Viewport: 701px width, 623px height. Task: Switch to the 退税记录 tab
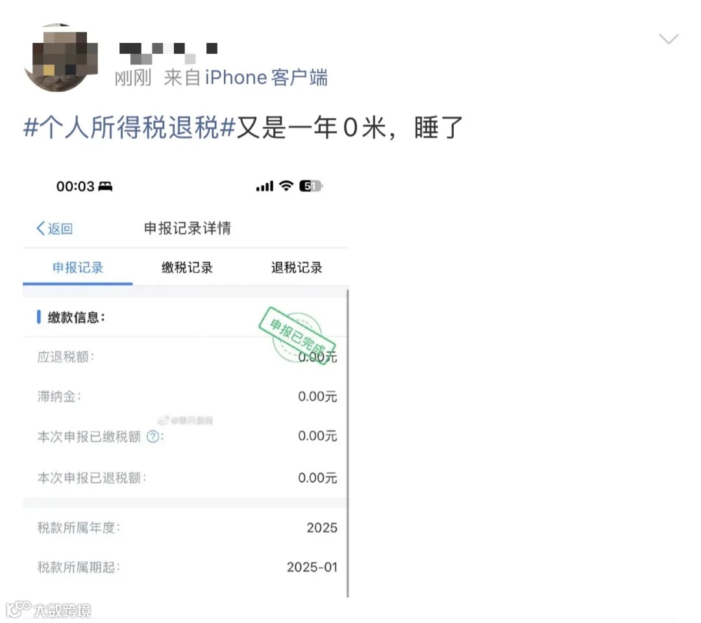[x=297, y=268]
